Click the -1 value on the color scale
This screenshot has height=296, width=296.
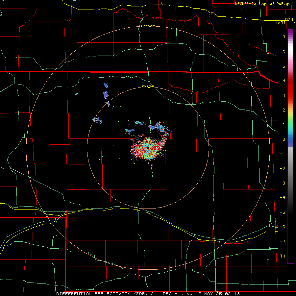(283, 154)
